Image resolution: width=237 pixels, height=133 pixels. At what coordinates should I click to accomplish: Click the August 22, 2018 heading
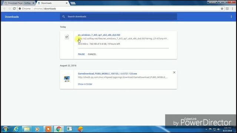[x=68, y=66]
